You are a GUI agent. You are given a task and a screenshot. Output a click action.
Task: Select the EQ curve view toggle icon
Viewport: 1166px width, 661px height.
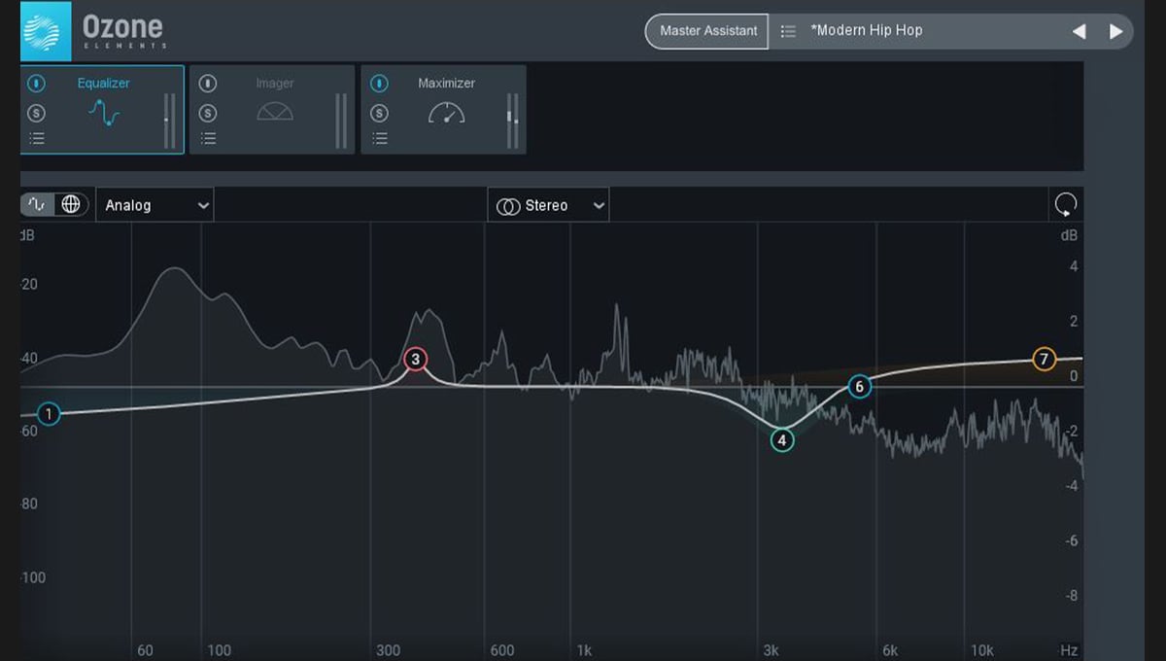tap(37, 205)
